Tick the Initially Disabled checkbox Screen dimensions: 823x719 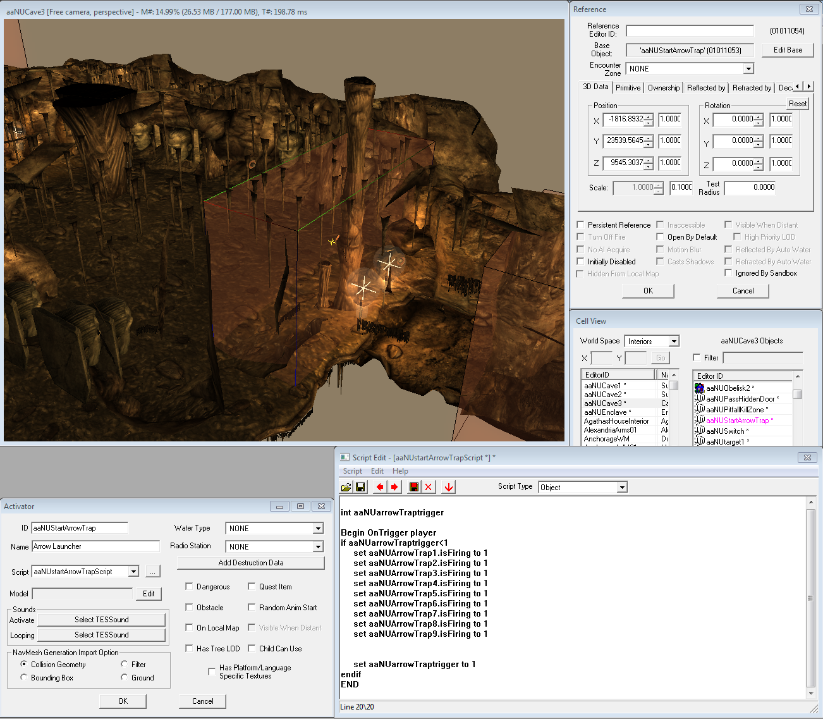coord(580,262)
